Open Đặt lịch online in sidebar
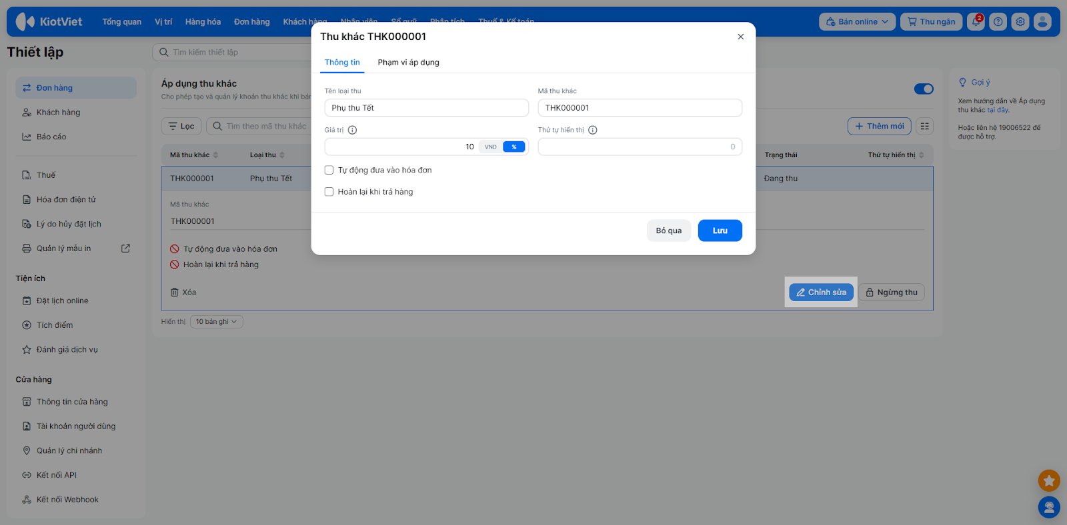 tap(76, 300)
